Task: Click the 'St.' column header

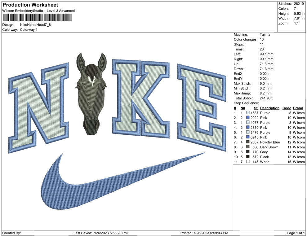Action: click(x=256, y=108)
